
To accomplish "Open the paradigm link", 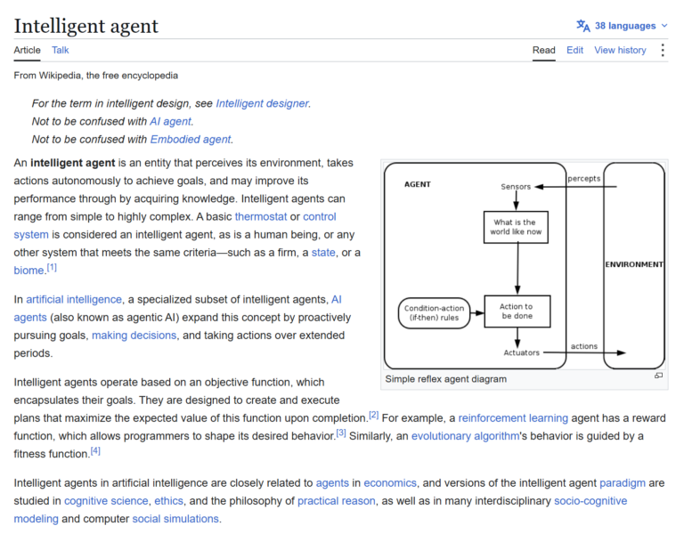I will [623, 483].
